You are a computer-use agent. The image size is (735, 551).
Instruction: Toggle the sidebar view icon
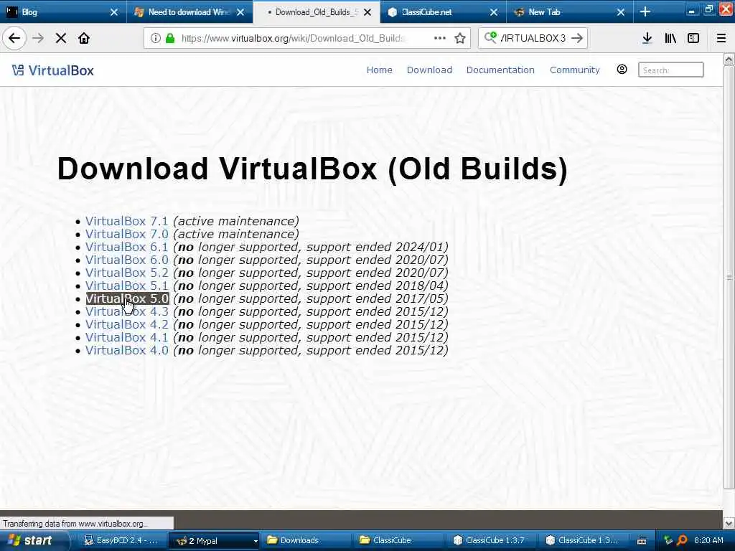[x=693, y=38]
